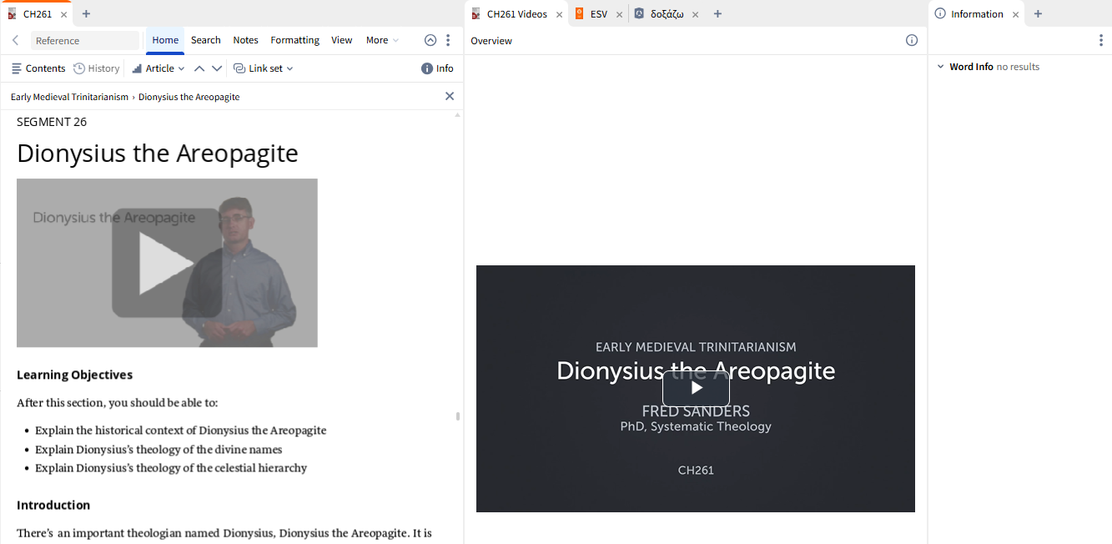Close the CH261 Videos tab
Image resolution: width=1112 pixels, height=544 pixels.
560,14
